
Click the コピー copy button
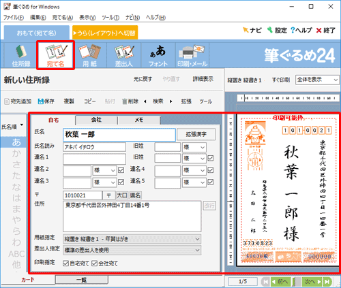[x=90, y=101]
